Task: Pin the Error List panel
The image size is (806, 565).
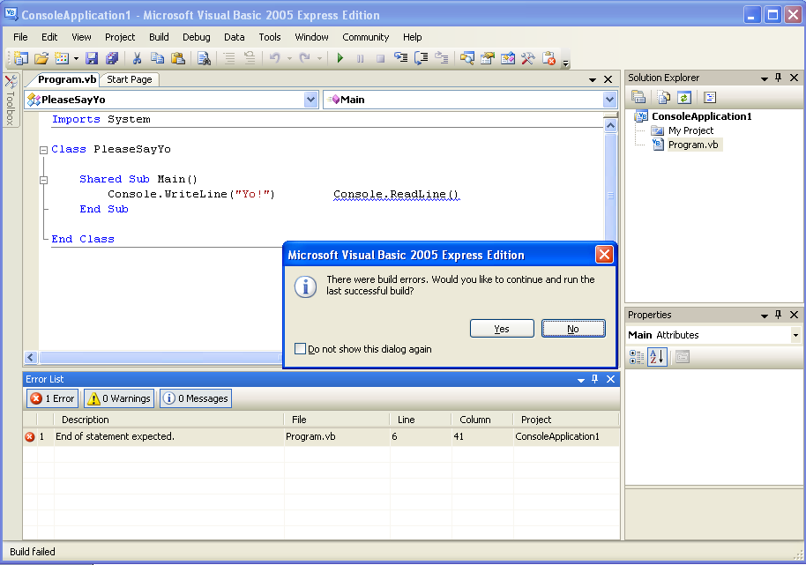Action: 594,379
